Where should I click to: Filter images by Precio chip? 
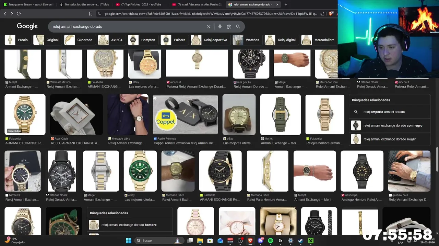tap(17, 40)
